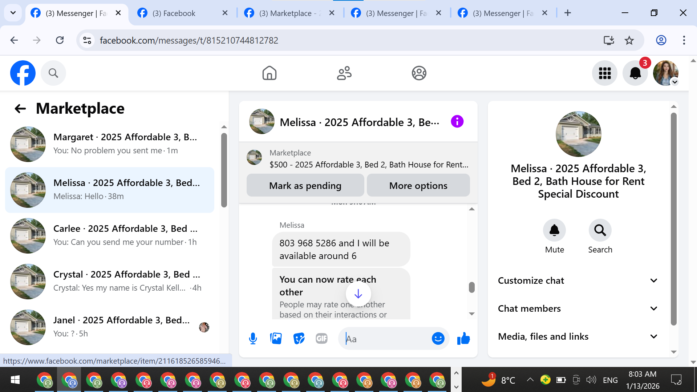Expand Customize chat section
The image size is (697, 392).
coord(578,280)
